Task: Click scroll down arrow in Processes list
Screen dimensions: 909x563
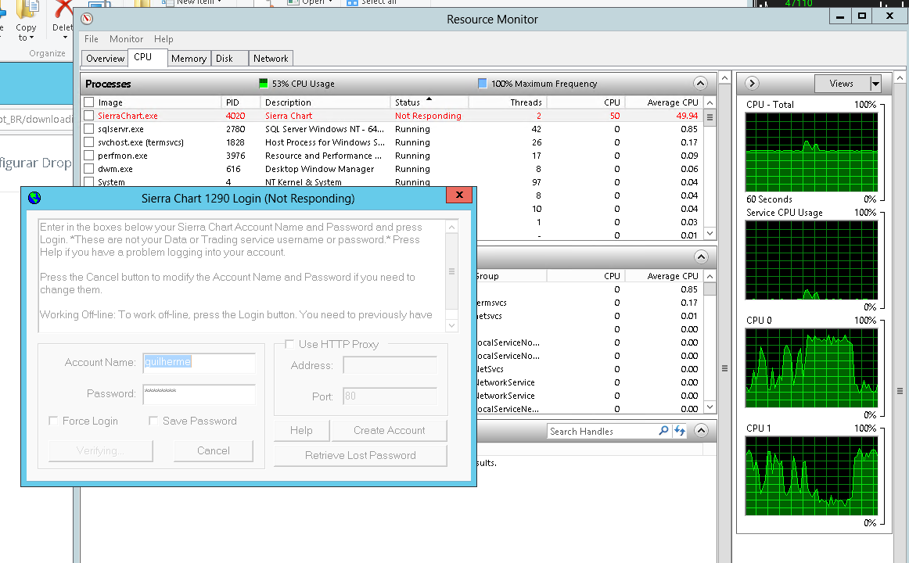Action: pos(710,234)
